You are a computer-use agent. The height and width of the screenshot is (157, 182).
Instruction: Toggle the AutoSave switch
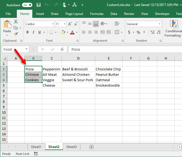pyautogui.click(x=27, y=5)
